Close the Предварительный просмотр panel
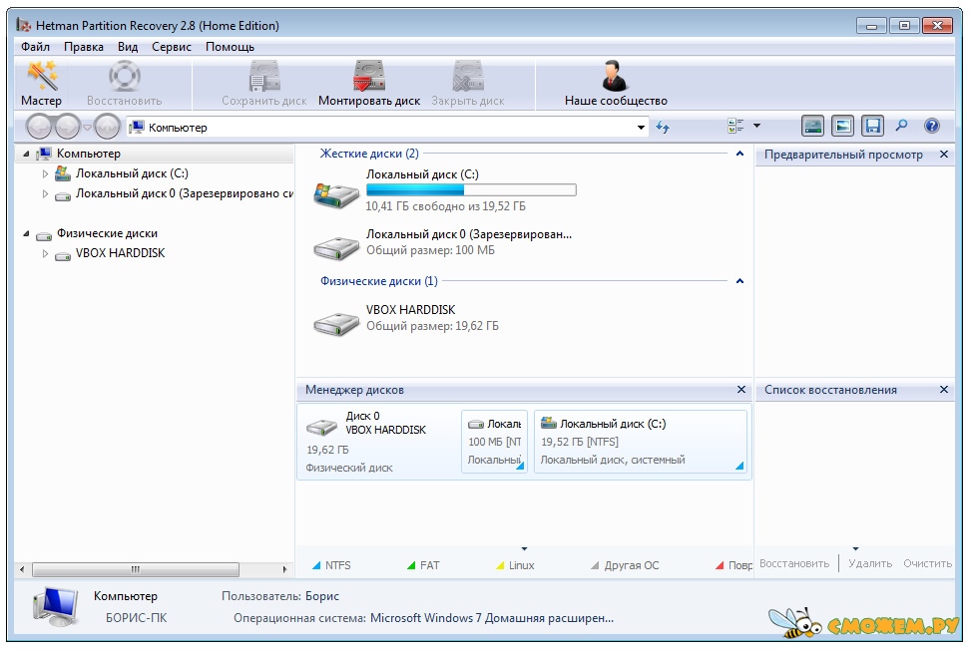 pyautogui.click(x=944, y=155)
